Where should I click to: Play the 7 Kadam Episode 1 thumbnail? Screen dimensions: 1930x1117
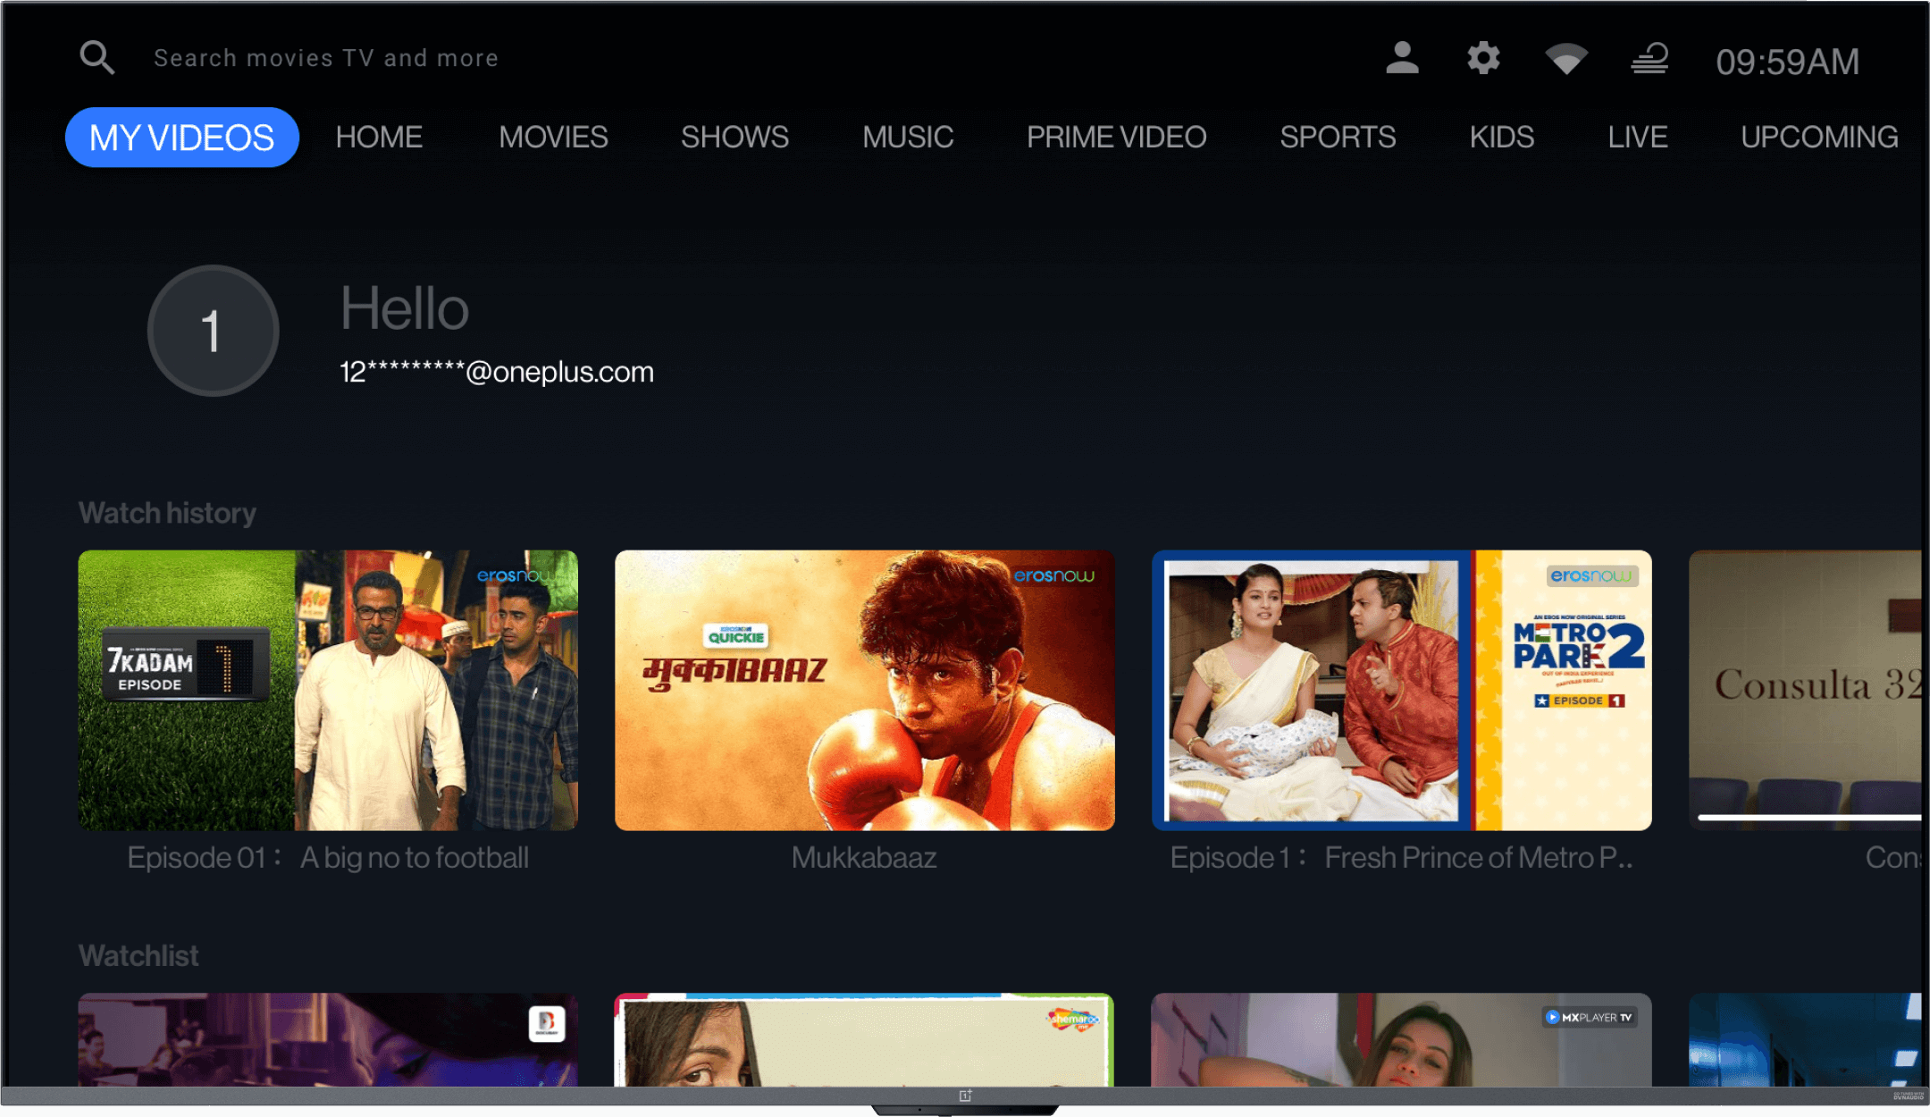(x=328, y=690)
